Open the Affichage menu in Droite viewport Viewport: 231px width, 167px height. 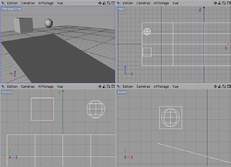point(46,86)
